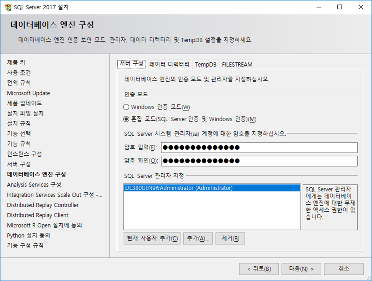
Task: Click Distributed Replay Controller step
Action: [43, 205]
